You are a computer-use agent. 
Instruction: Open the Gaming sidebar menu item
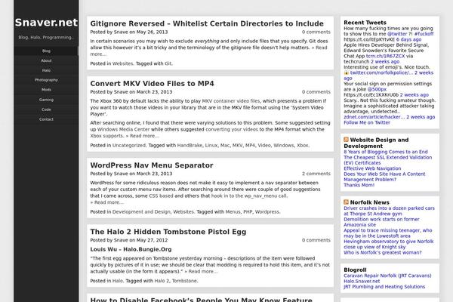coord(46,100)
